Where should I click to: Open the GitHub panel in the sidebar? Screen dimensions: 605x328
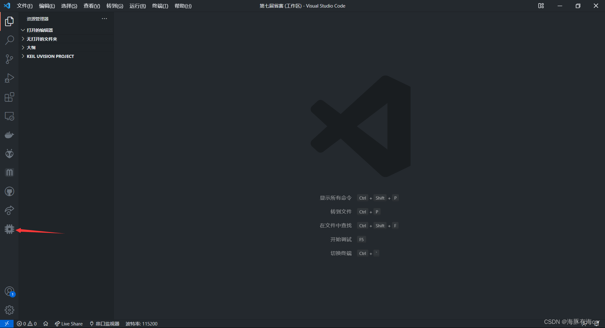click(9, 191)
